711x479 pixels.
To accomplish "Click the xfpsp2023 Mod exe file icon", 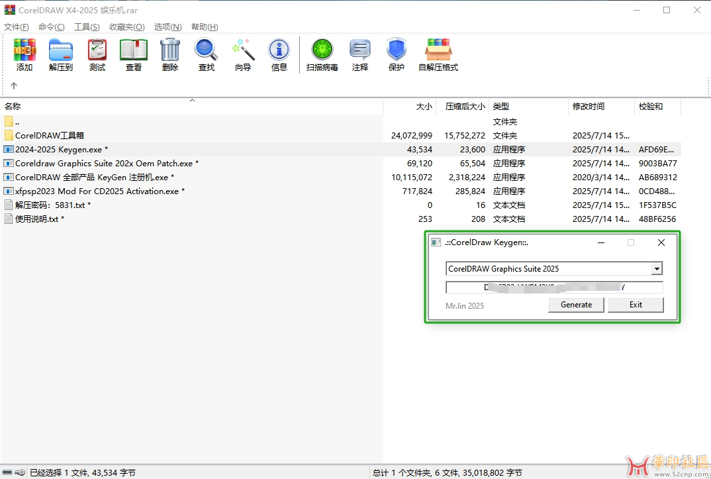I will point(9,191).
